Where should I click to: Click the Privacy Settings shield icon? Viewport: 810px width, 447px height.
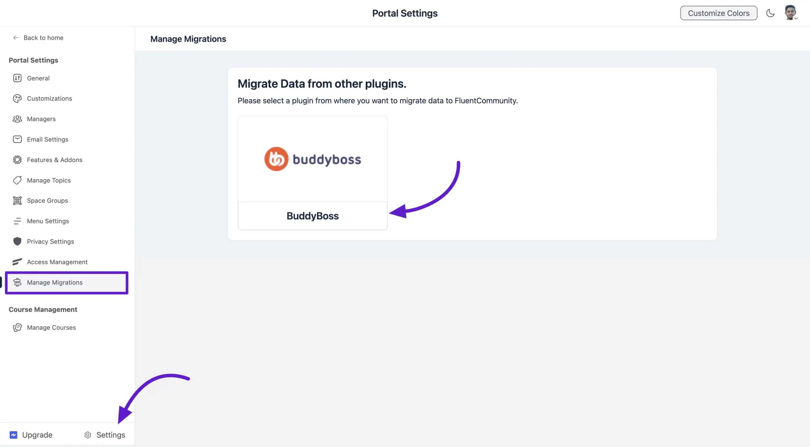click(x=17, y=242)
